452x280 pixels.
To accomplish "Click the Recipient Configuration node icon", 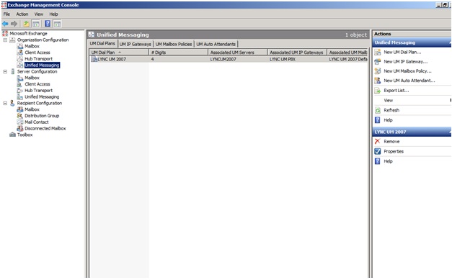I will pos(12,103).
